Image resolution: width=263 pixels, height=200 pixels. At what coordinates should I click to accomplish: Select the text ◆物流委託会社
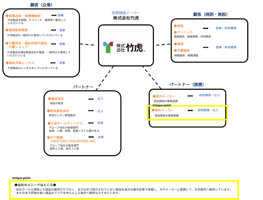[x=58, y=111]
